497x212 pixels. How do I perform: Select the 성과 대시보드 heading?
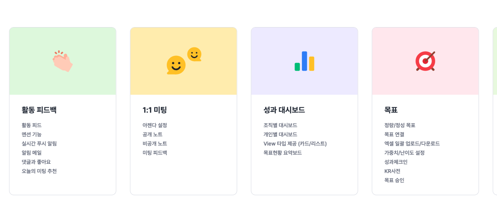284,110
